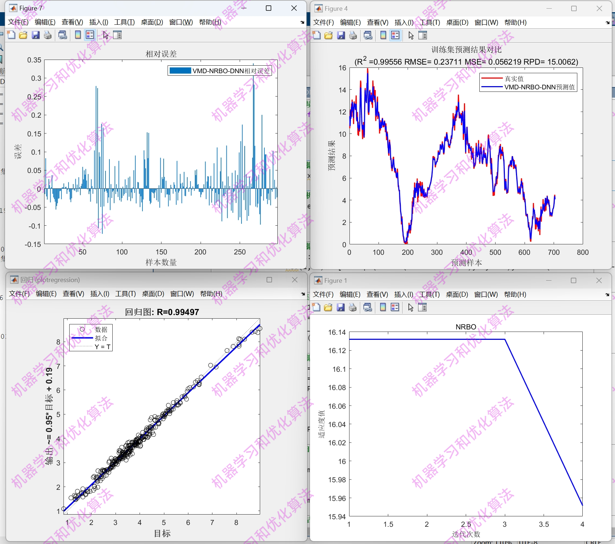This screenshot has height=544, width=615.
Task: Click 迭代次数 x-axis label
Action: (x=466, y=534)
